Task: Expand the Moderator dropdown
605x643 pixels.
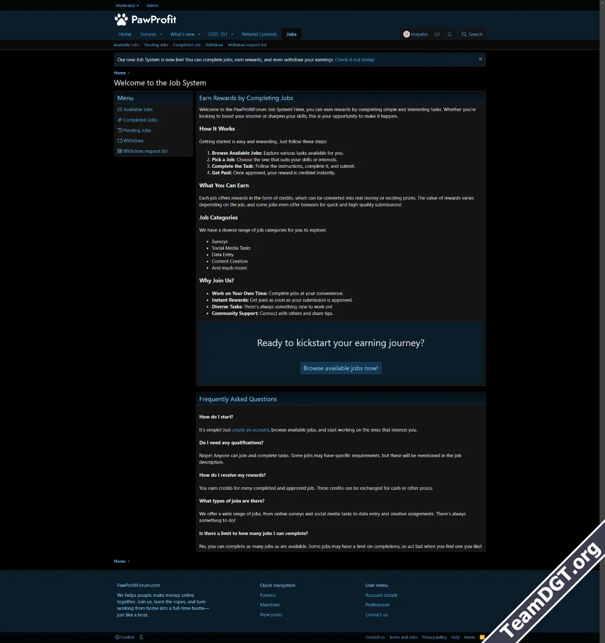Action: (127, 6)
